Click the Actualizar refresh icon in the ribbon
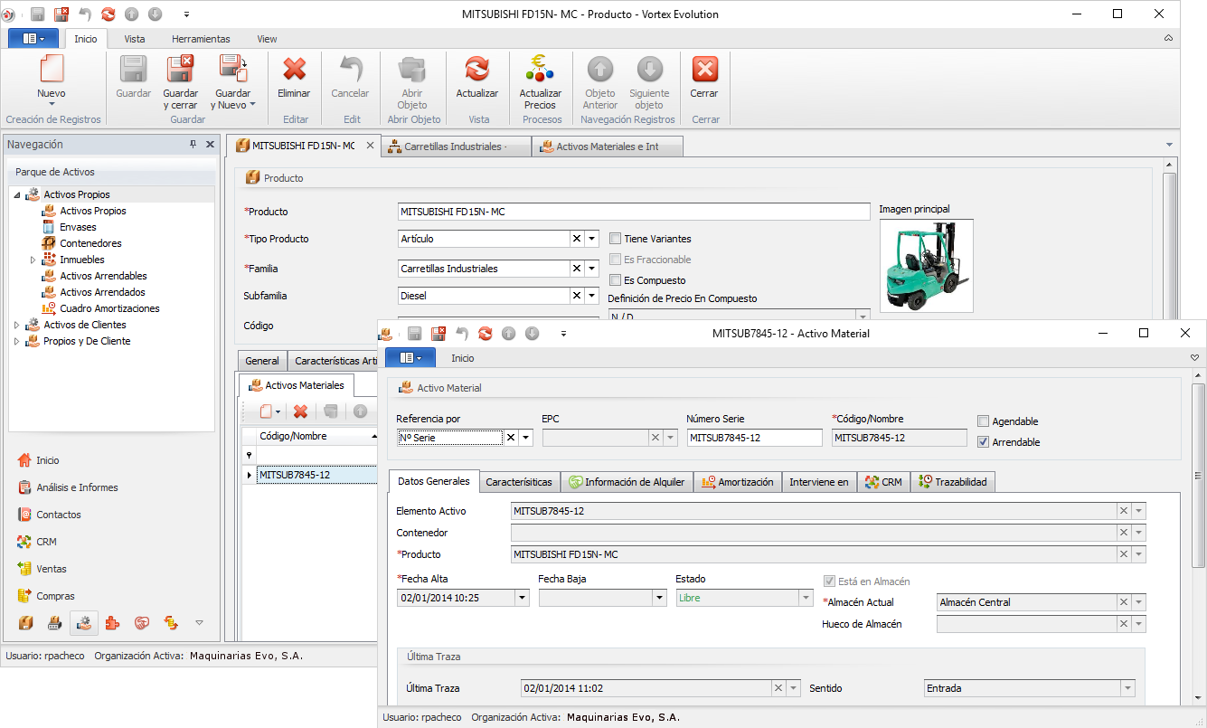This screenshot has height=728, width=1207. tap(476, 69)
